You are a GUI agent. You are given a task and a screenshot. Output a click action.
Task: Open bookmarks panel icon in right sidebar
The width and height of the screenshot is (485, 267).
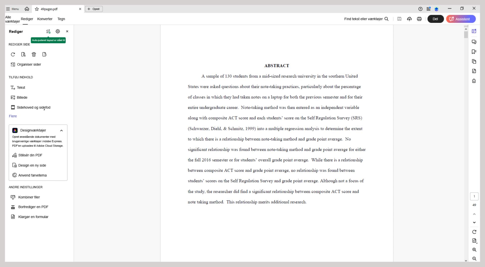474,52
